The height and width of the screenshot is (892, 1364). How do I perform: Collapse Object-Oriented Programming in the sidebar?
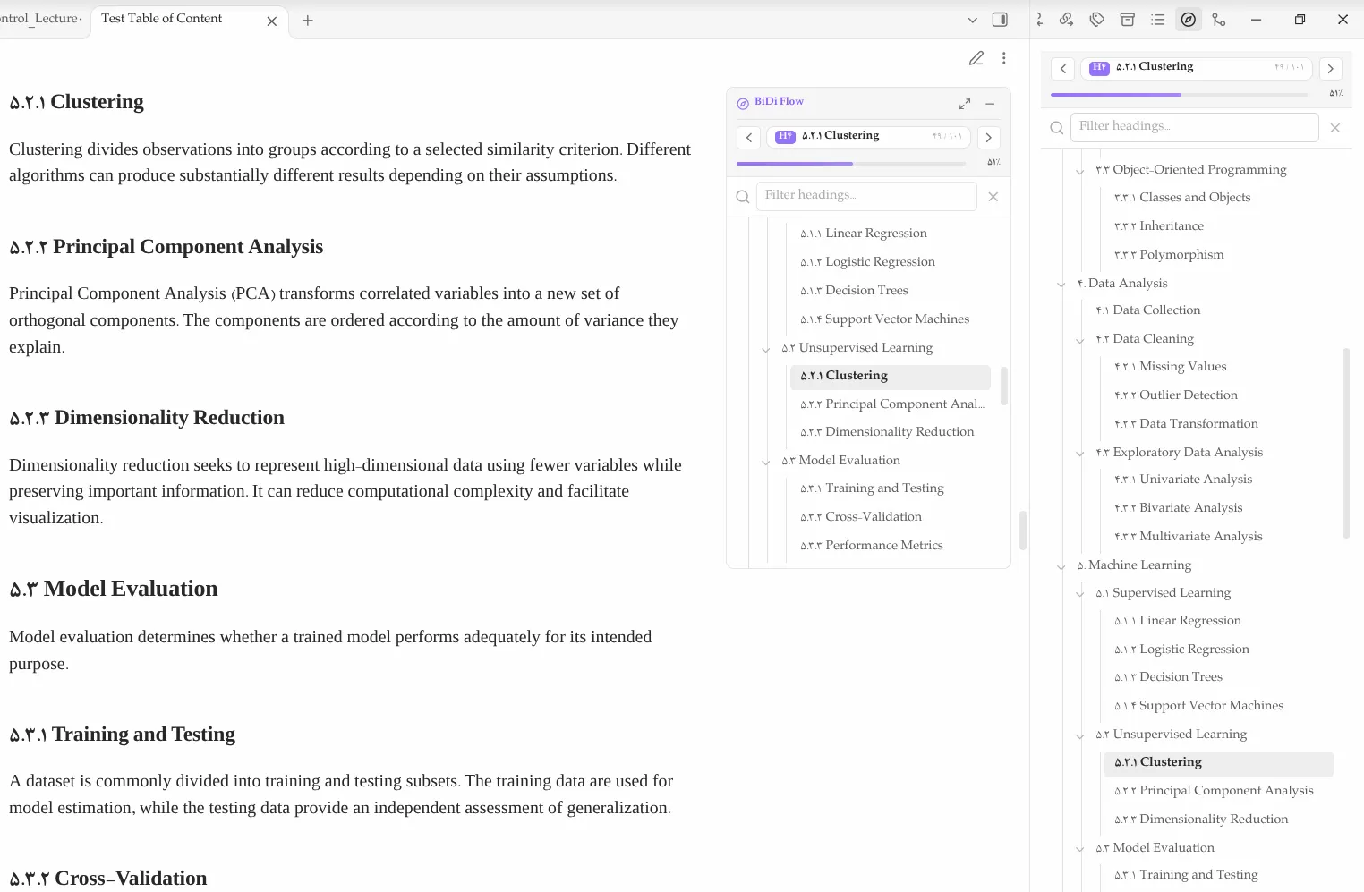(1080, 171)
